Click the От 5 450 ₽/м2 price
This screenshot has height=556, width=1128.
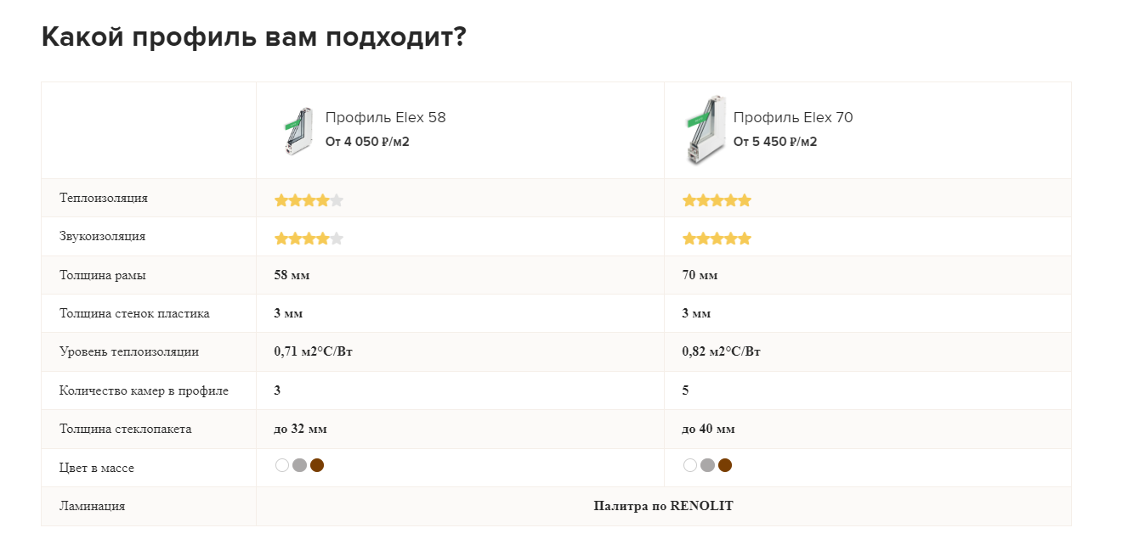click(x=775, y=142)
